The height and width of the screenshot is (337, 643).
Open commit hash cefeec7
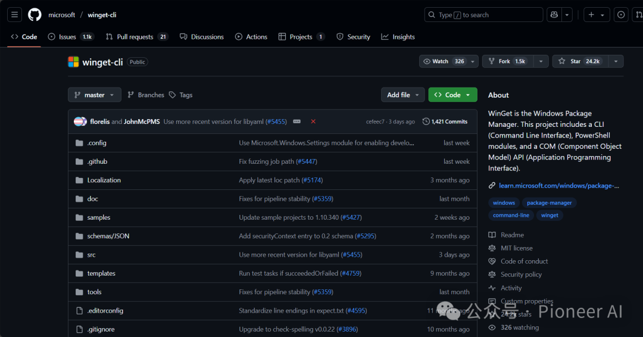[375, 122]
